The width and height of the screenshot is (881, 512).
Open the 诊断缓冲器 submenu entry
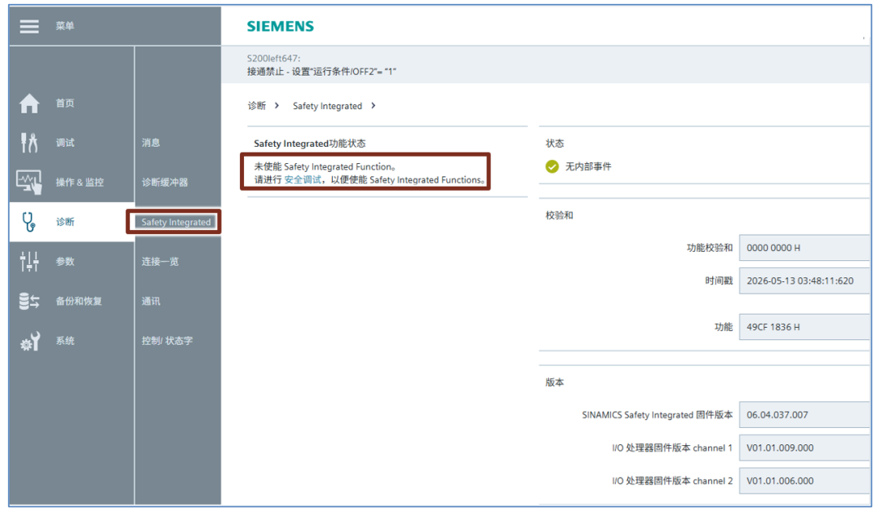coord(165,182)
